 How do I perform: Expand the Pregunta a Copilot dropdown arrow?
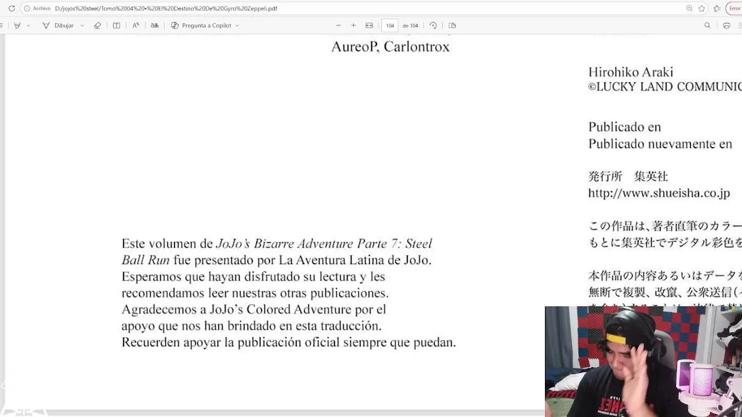point(237,25)
